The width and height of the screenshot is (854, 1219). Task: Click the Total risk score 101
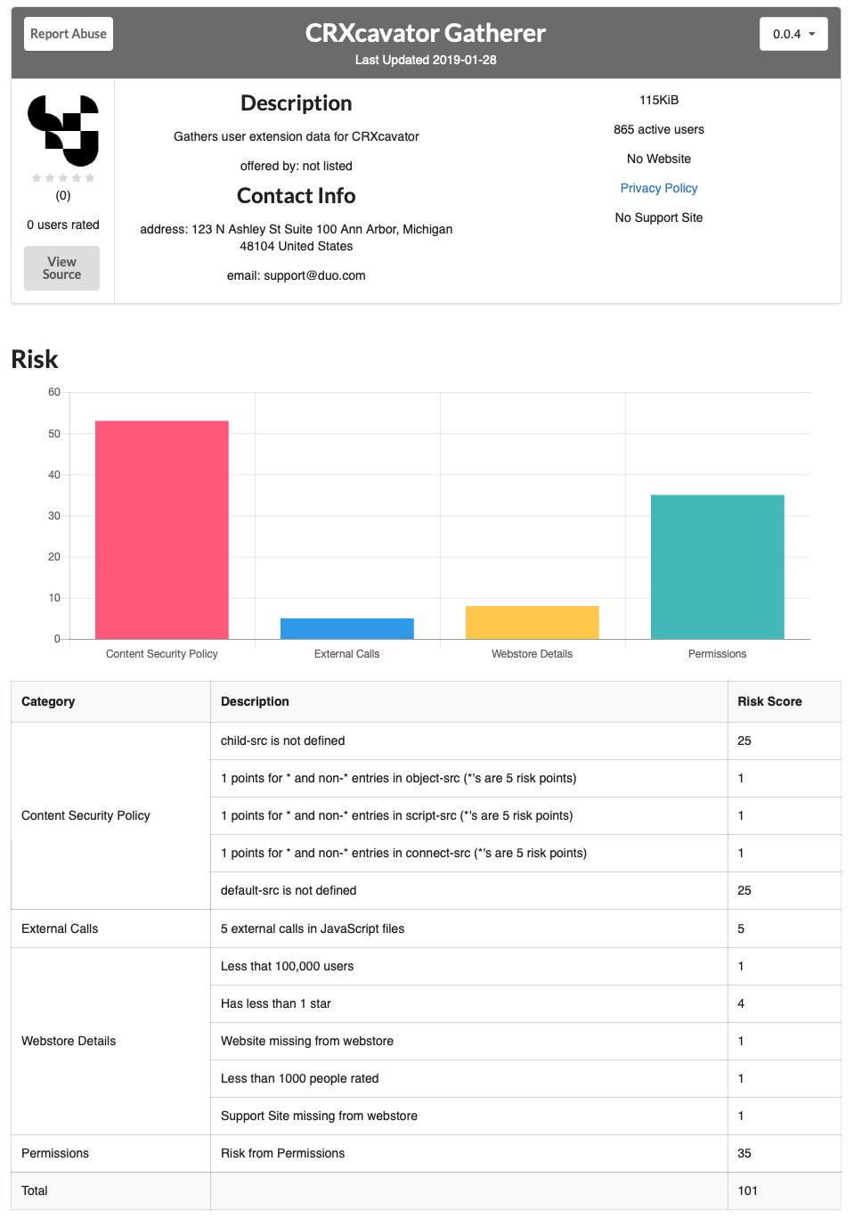tap(748, 1190)
